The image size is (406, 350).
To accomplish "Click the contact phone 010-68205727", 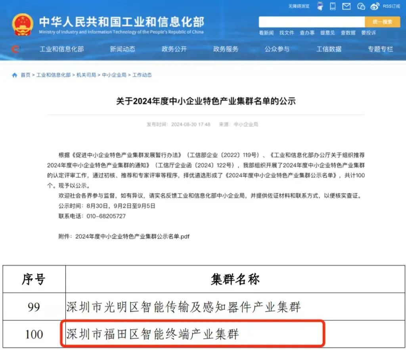I will click(x=106, y=216).
